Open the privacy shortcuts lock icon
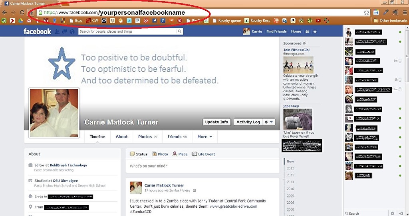 pos(308,31)
